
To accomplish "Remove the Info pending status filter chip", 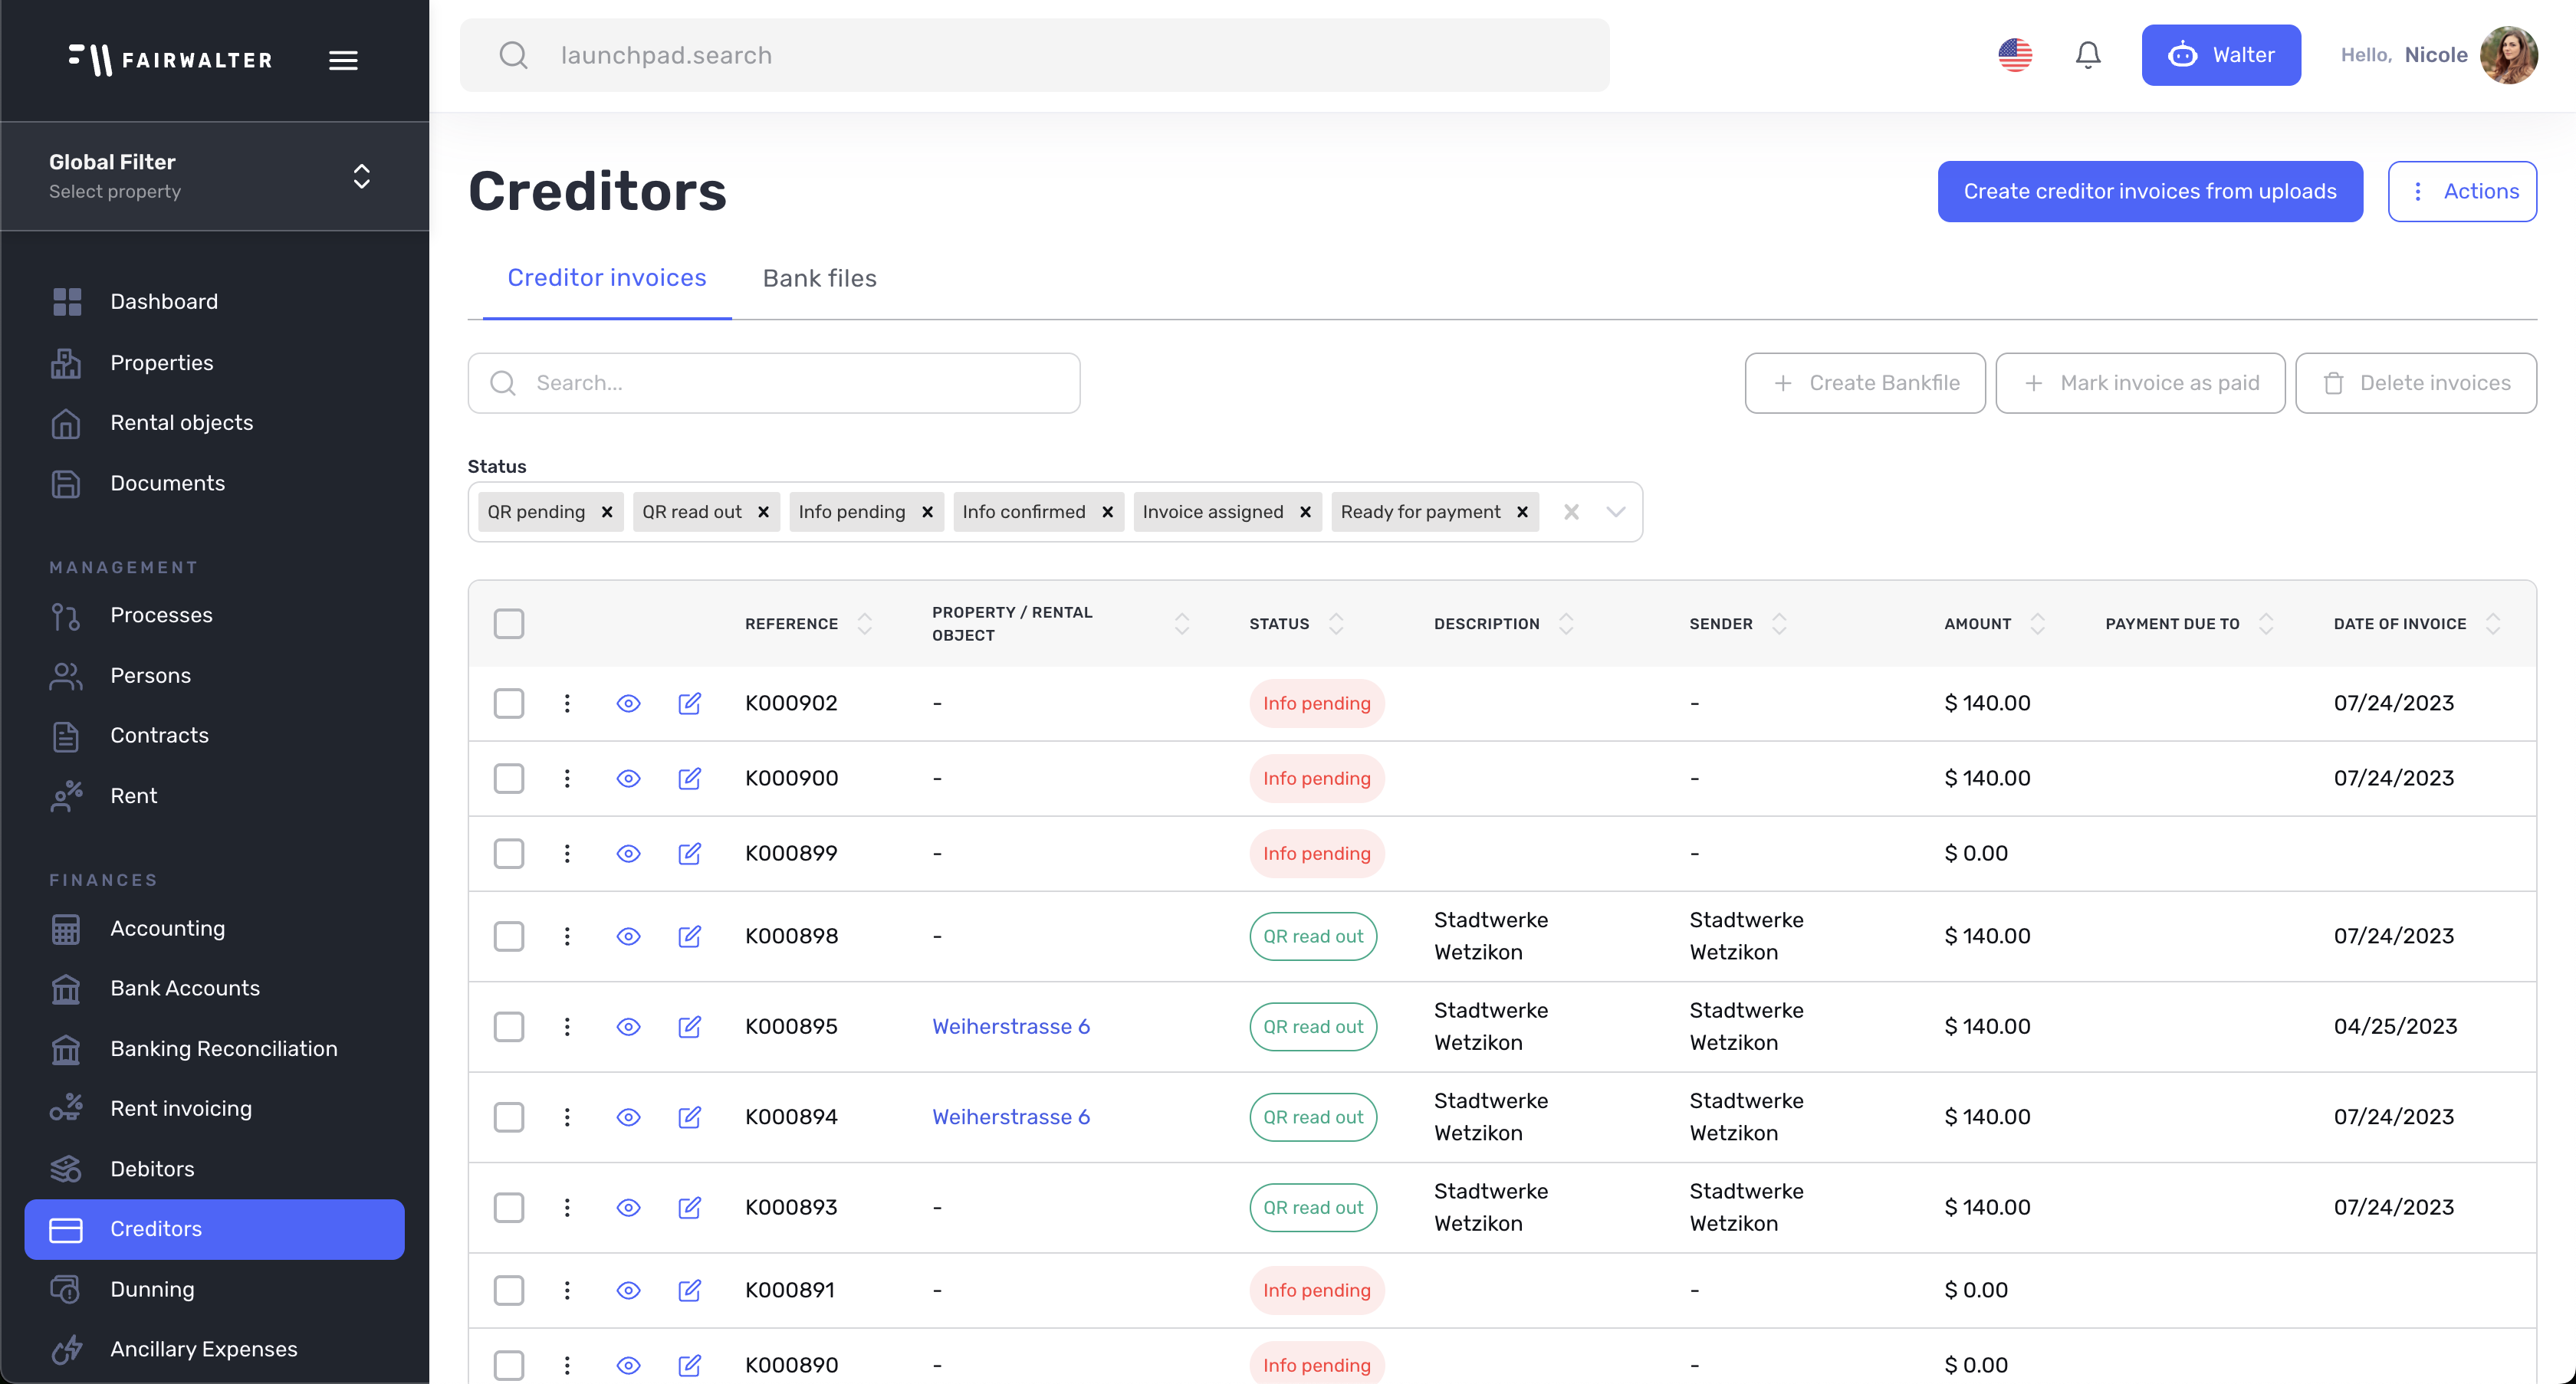I will pyautogui.click(x=926, y=512).
